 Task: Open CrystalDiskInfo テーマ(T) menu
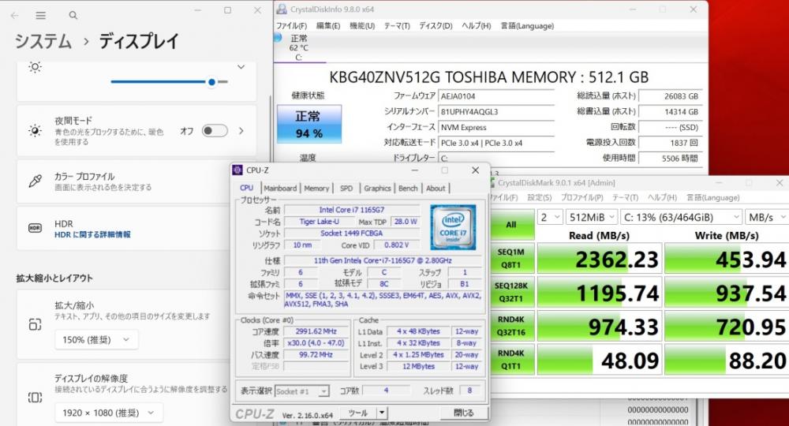(397, 26)
